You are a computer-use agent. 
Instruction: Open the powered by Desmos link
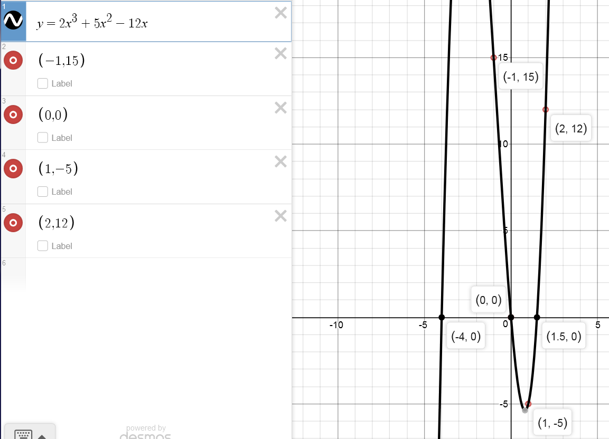(146, 433)
